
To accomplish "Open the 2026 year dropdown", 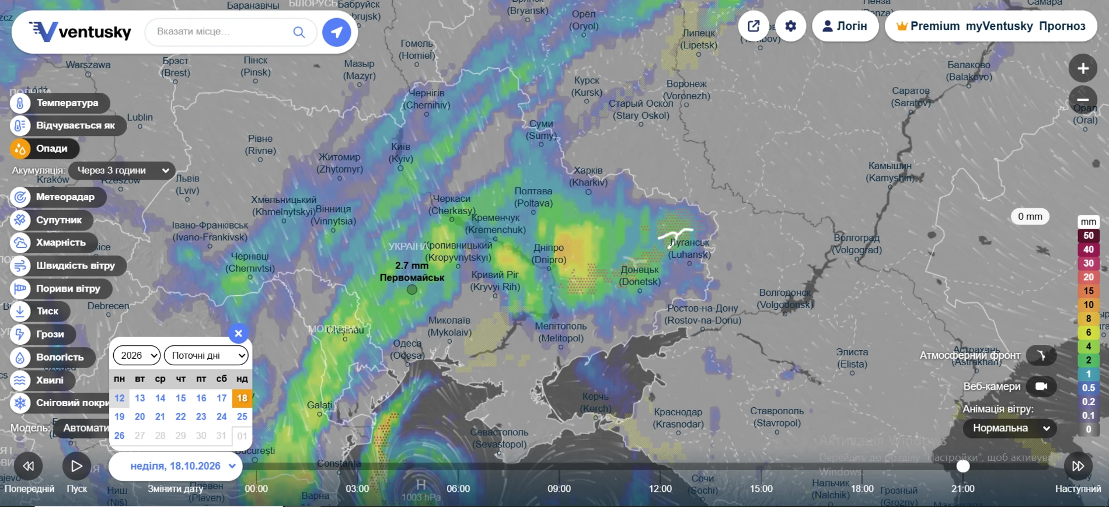I will (137, 355).
